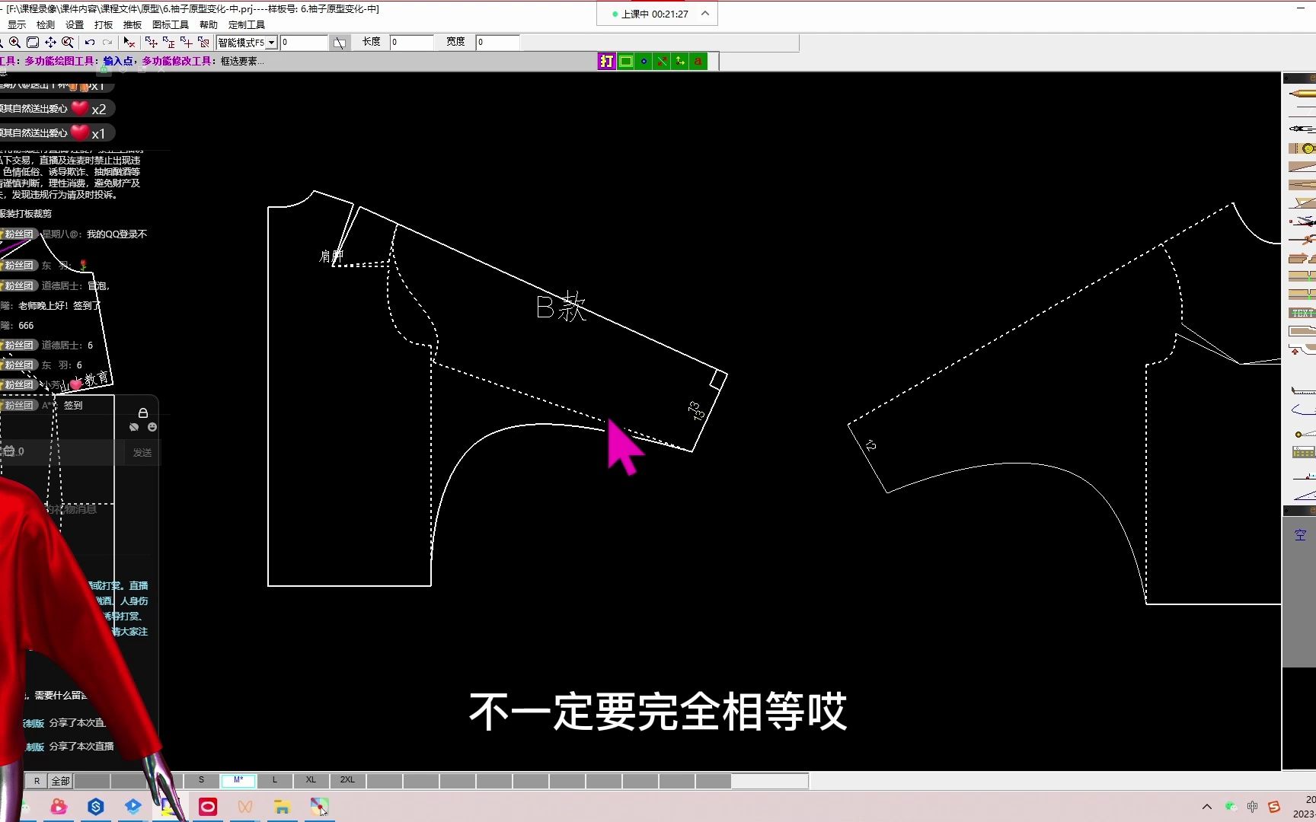Open the blue hexagon S app in taskbar
1316x822 pixels.
(96, 807)
